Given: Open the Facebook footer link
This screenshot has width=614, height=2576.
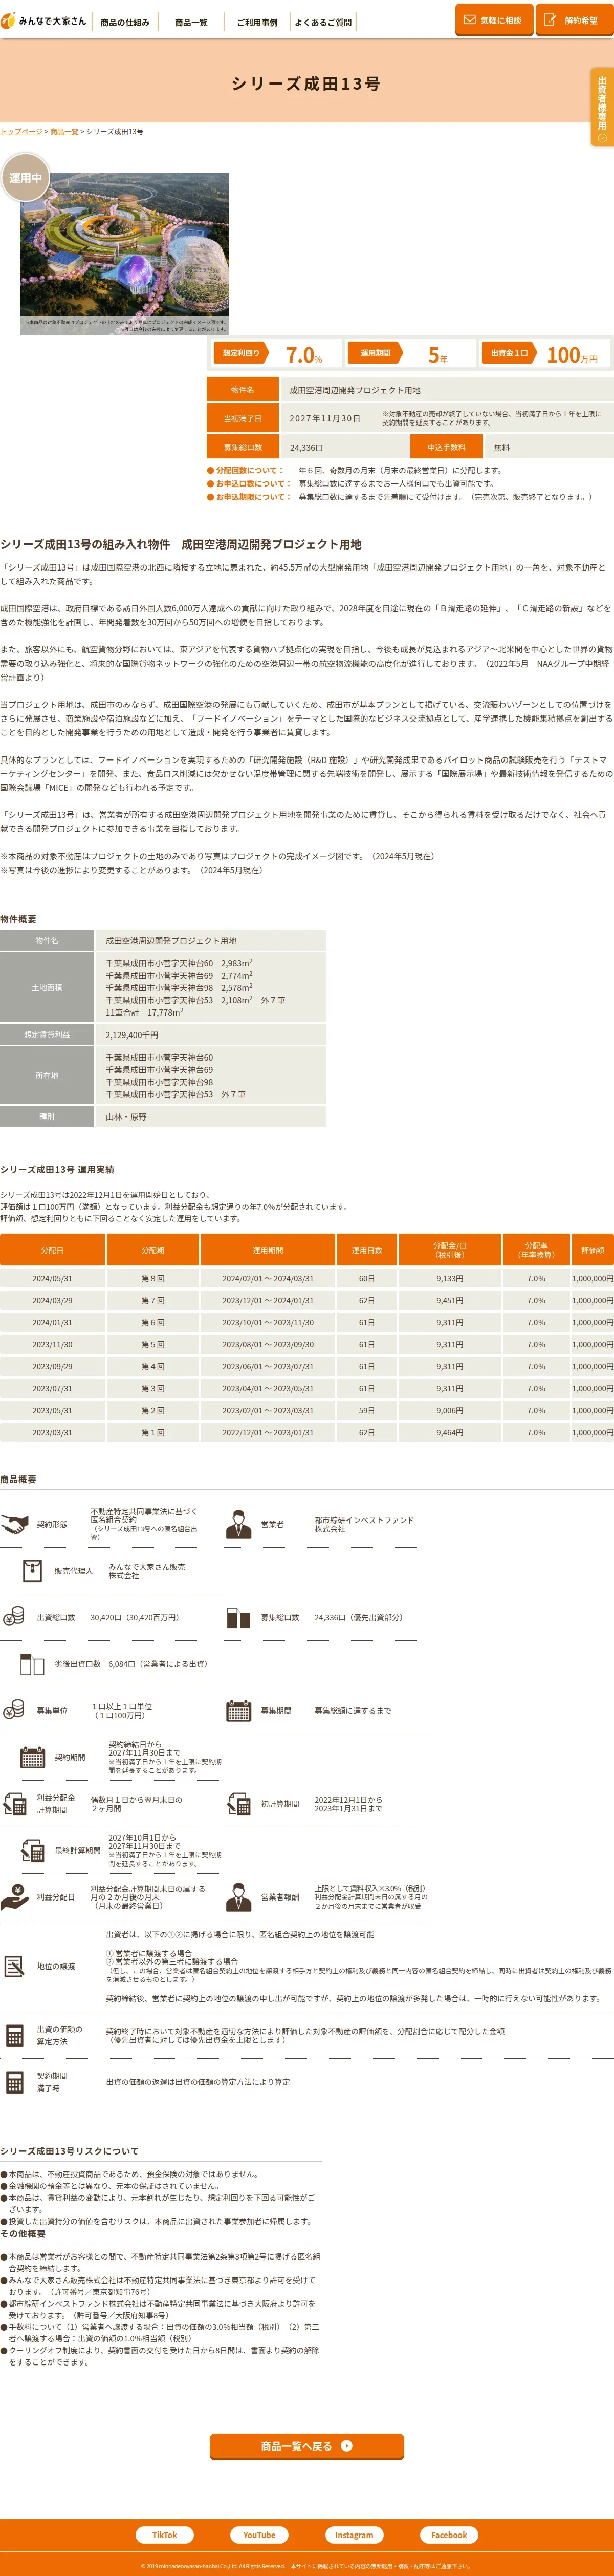Looking at the screenshot, I should click(449, 2535).
